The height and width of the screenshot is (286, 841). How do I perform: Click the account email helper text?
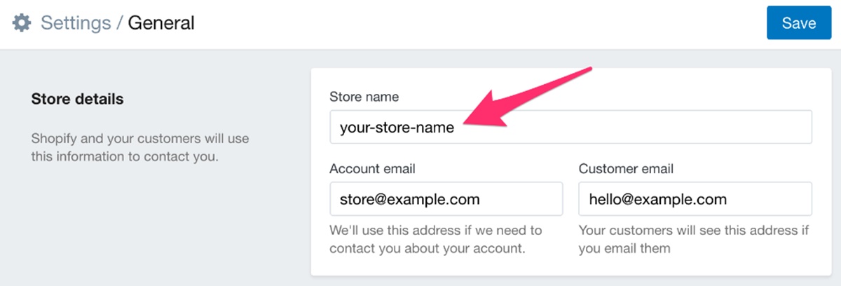point(436,239)
